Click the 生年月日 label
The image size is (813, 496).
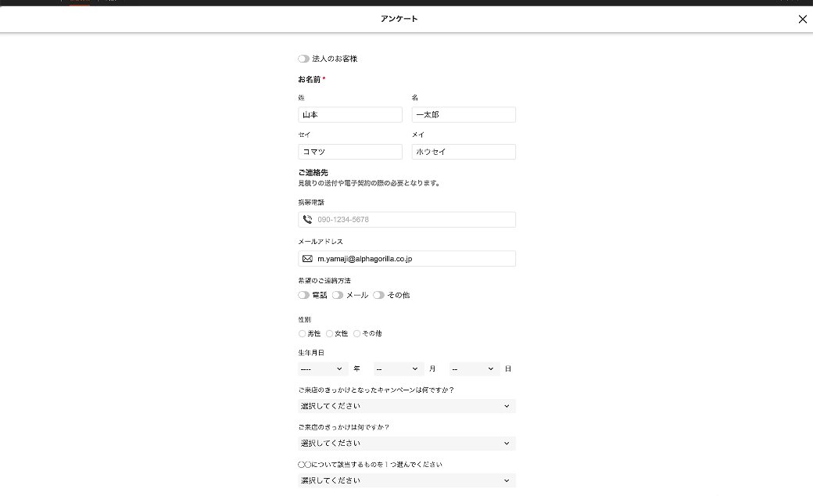tap(311, 353)
